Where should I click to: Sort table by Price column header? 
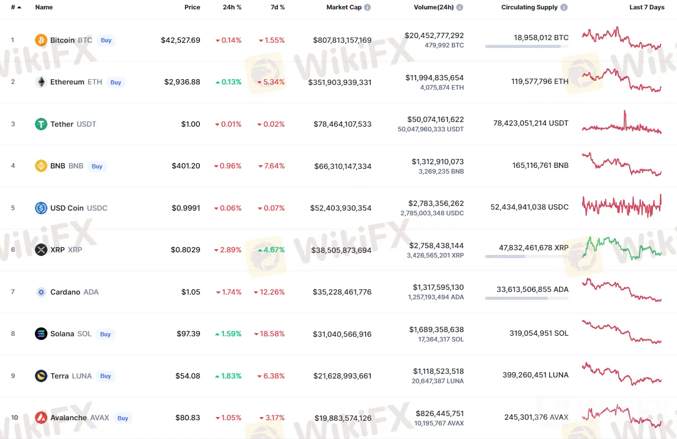tap(192, 7)
